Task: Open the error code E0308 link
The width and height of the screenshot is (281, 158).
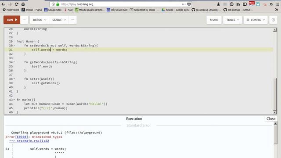Action: pos(22,136)
